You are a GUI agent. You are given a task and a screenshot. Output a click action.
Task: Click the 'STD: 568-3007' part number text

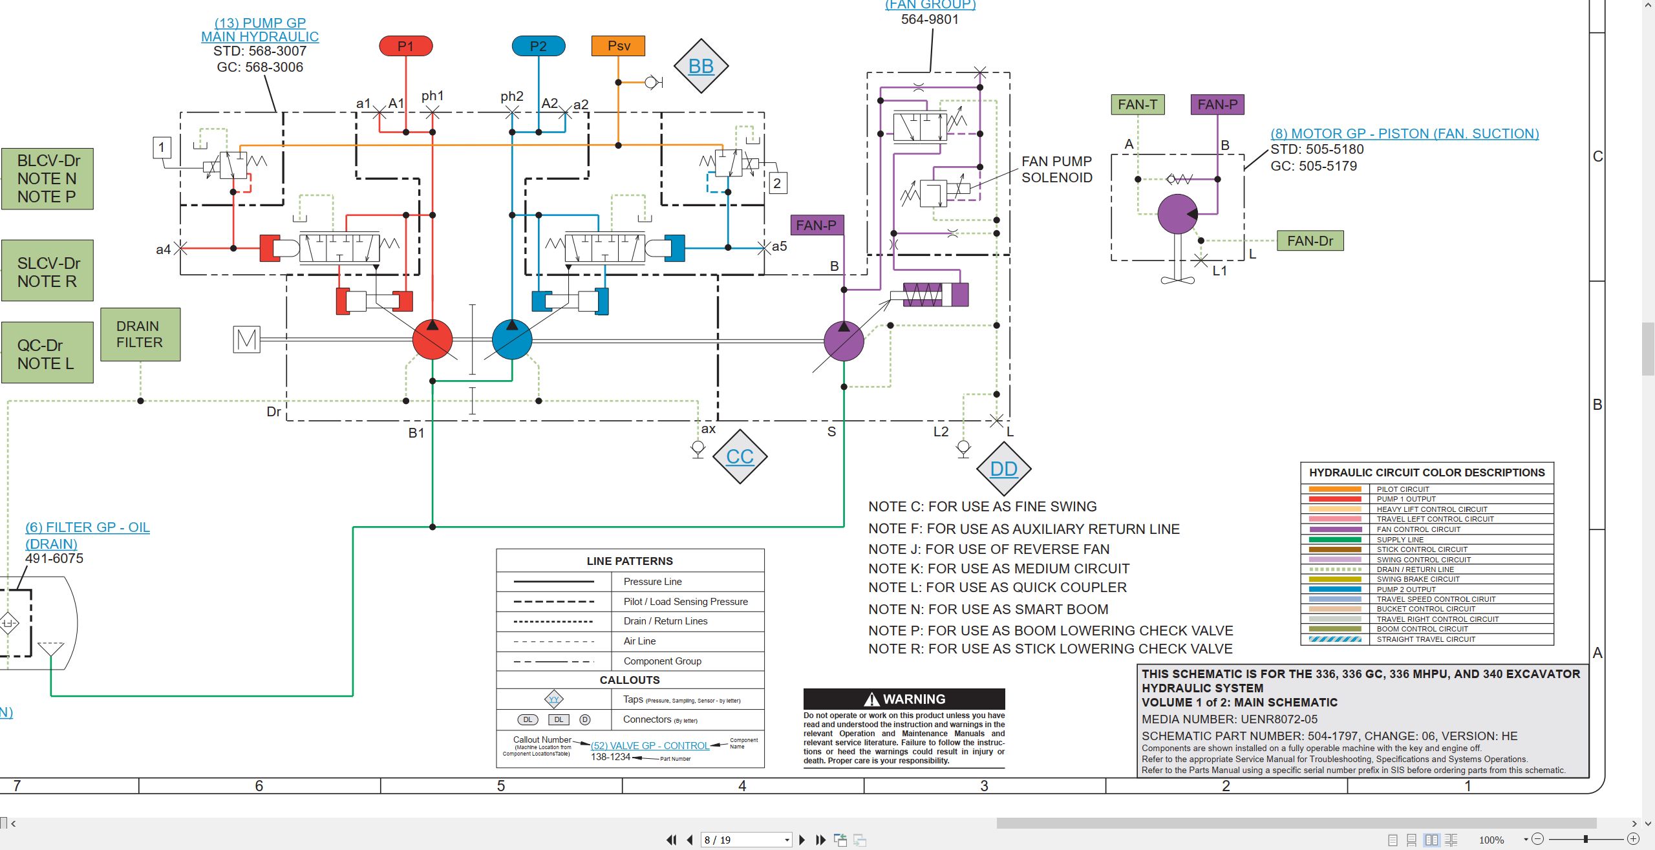260,51
